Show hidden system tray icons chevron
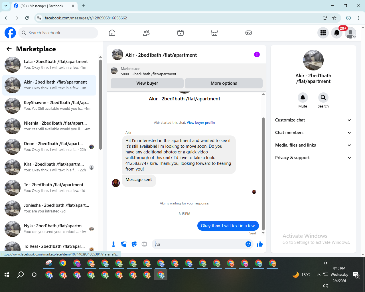The width and height of the screenshot is (365, 292). 319,275
